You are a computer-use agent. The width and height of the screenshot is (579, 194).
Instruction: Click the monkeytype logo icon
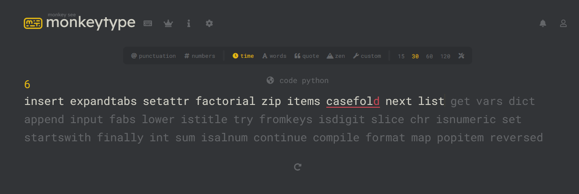click(x=33, y=23)
